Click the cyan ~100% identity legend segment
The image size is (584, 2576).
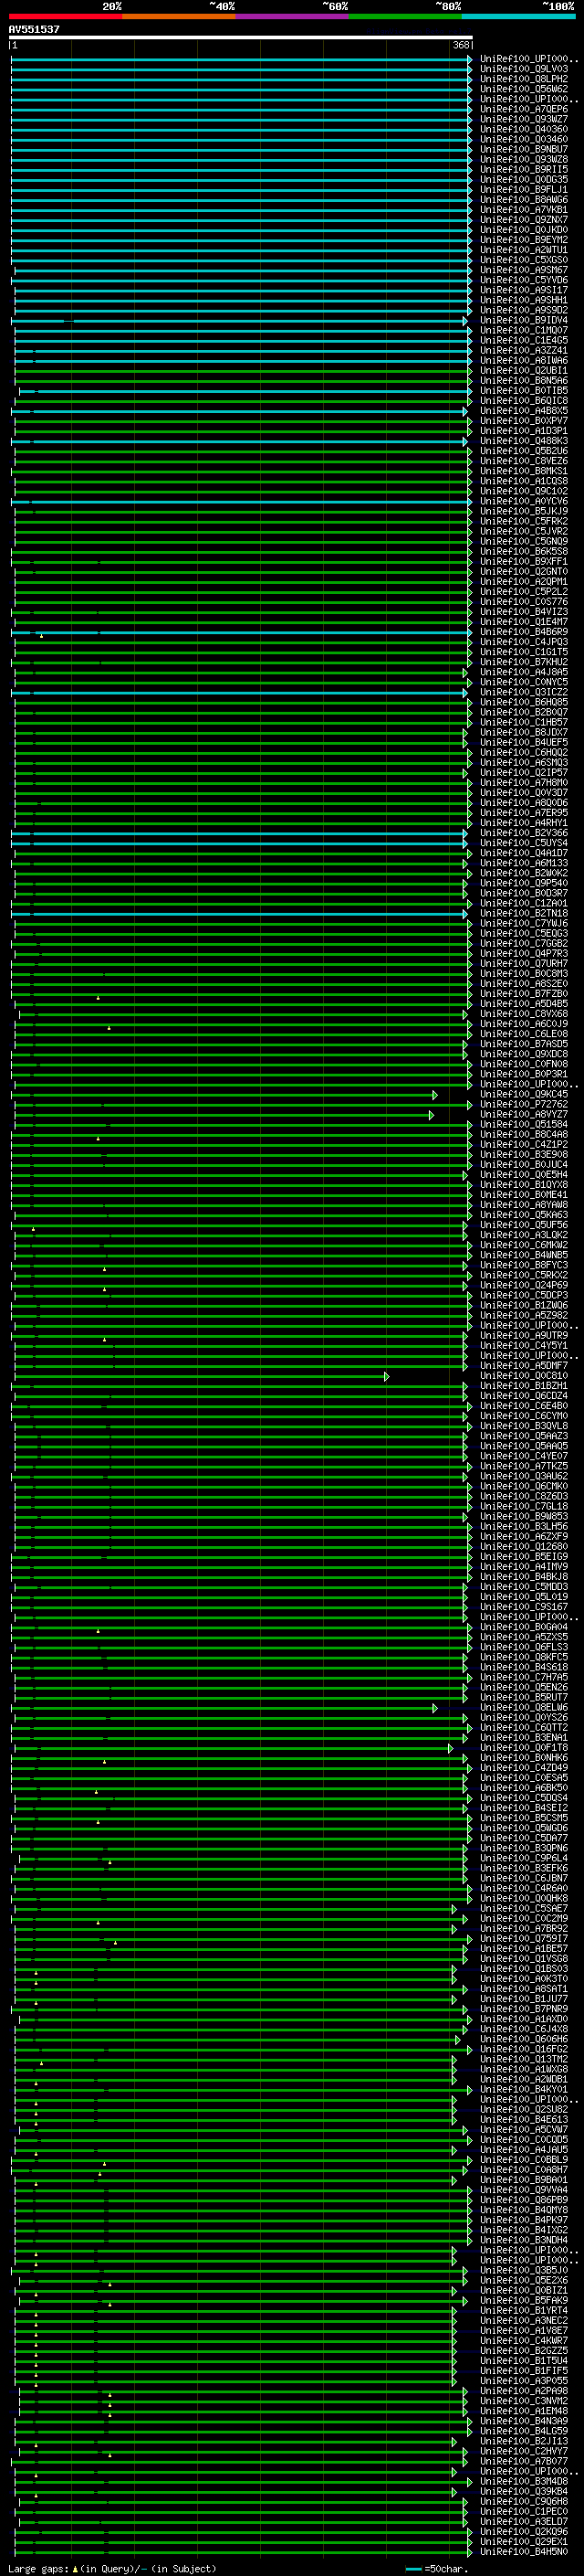[518, 16]
